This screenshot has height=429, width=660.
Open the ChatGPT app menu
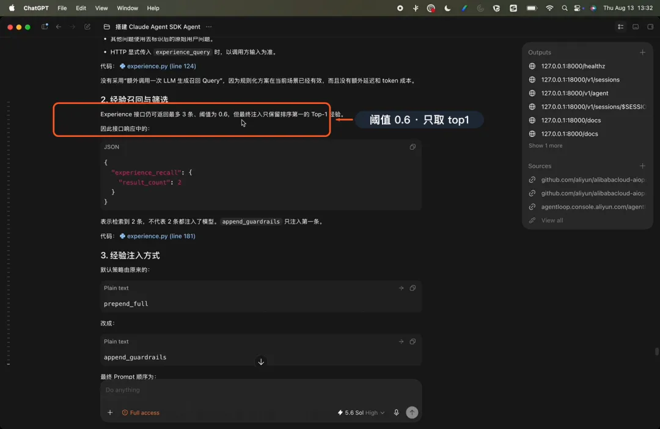[36, 8]
